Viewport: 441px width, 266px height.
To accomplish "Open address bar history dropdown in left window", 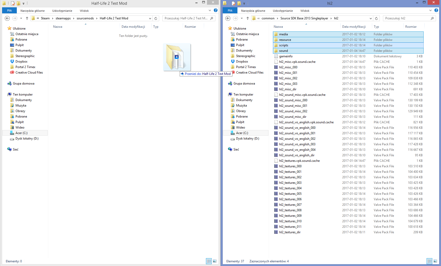I will coord(150,18).
